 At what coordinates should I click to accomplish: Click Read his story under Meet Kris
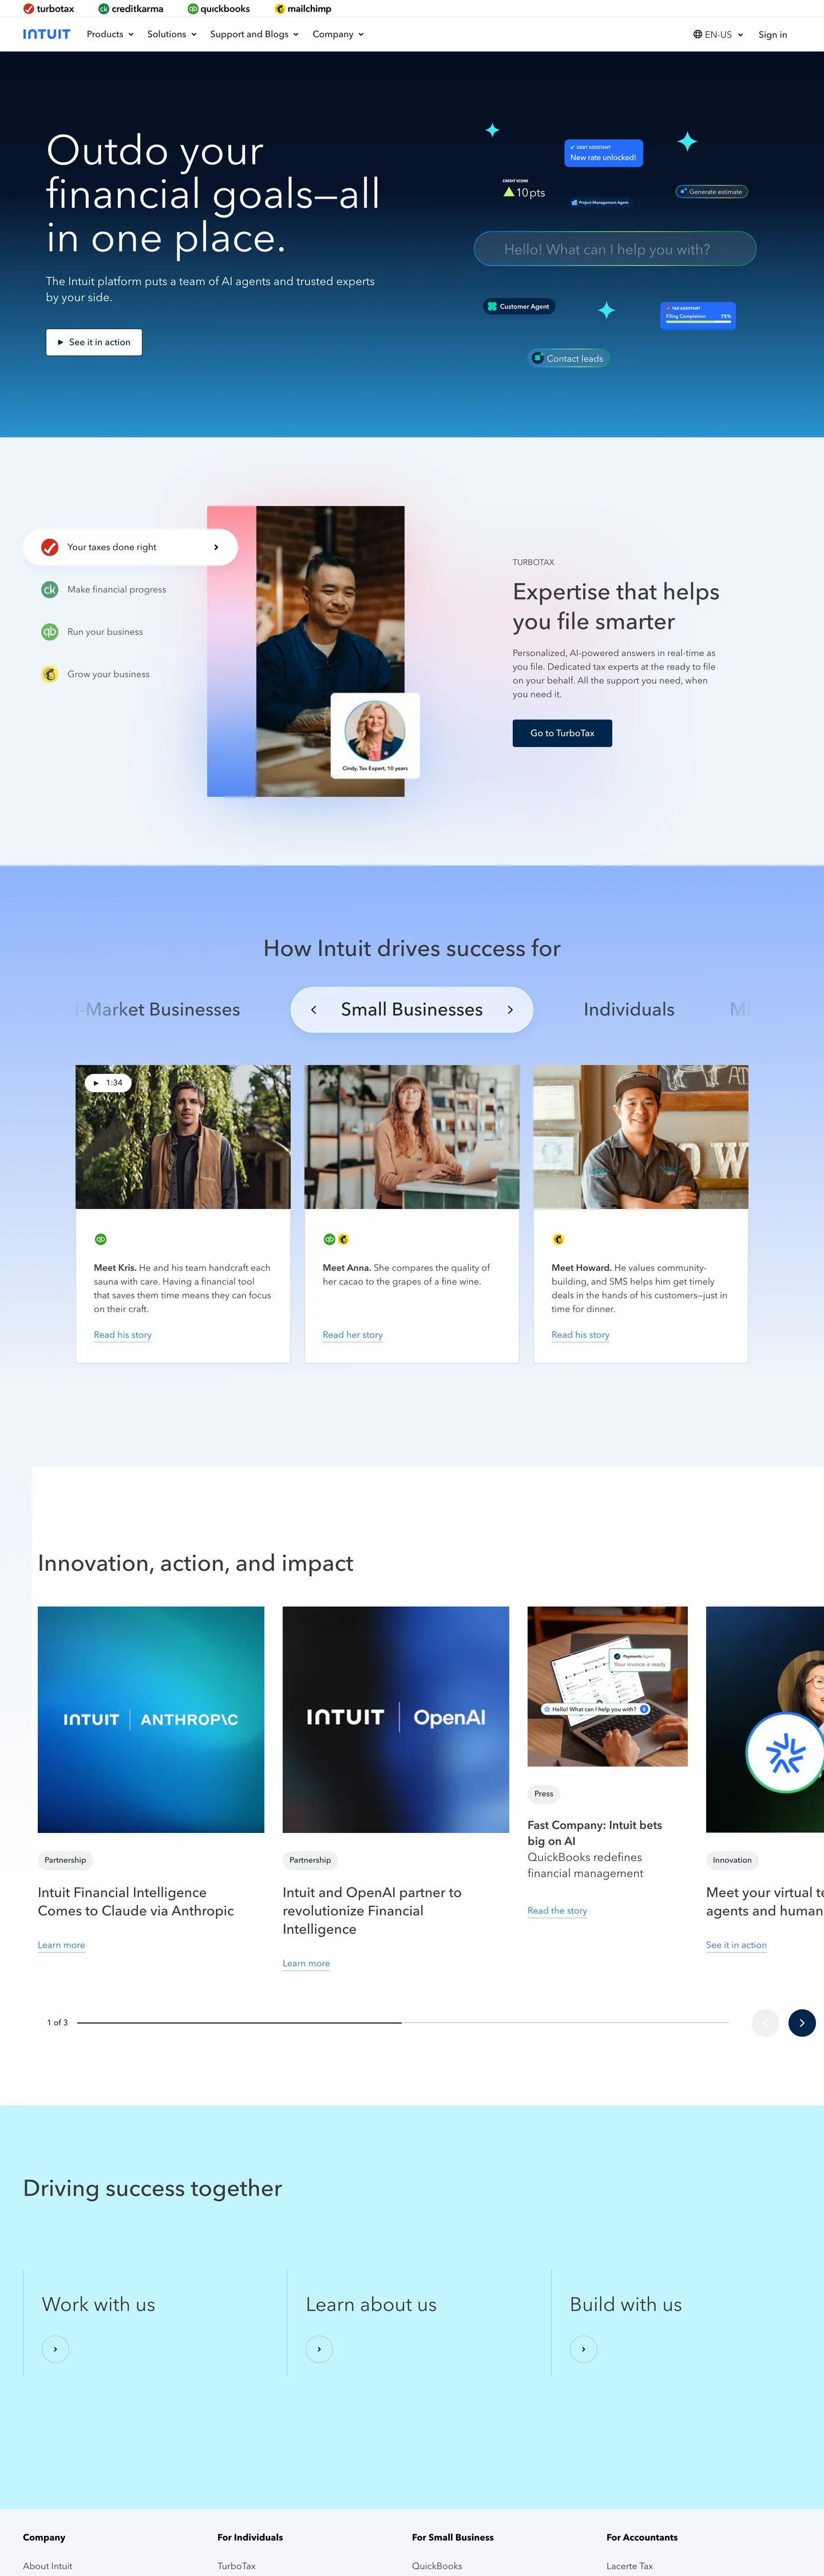coord(123,1335)
